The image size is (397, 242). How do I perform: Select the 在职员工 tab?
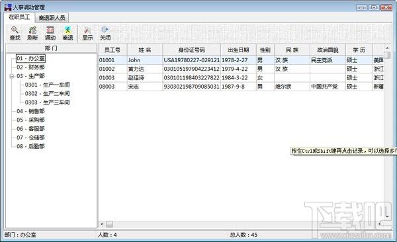pos(19,17)
